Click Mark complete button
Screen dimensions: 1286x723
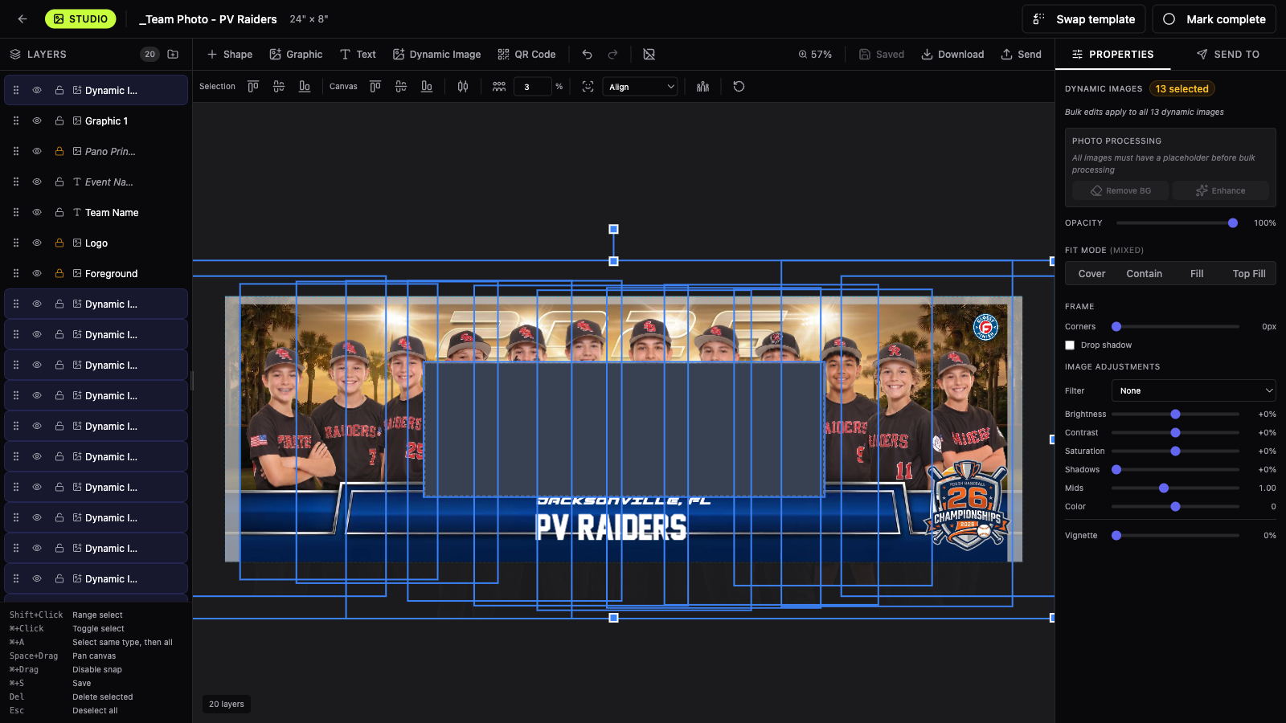point(1214,19)
